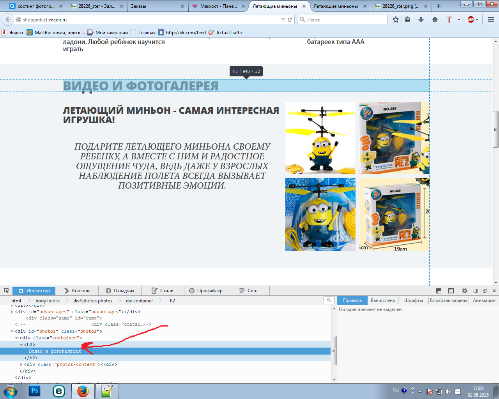Click the markup panel vertical scrollbar
This screenshot has height=399, width=499.
coord(334,350)
